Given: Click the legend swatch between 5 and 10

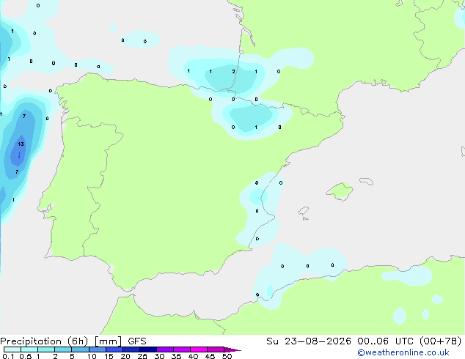Looking at the screenshot, I should tap(80, 349).
